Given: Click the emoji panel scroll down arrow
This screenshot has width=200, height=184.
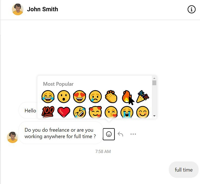Looking at the screenshot, I should point(154,116).
